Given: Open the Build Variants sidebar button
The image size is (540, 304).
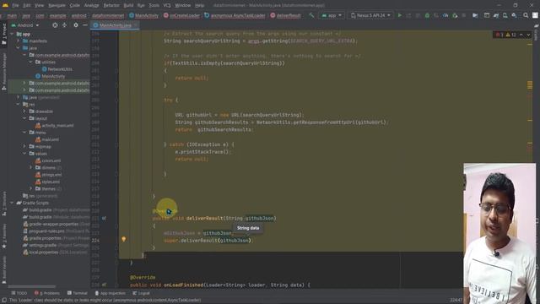Looking at the screenshot, I should coord(4,270).
